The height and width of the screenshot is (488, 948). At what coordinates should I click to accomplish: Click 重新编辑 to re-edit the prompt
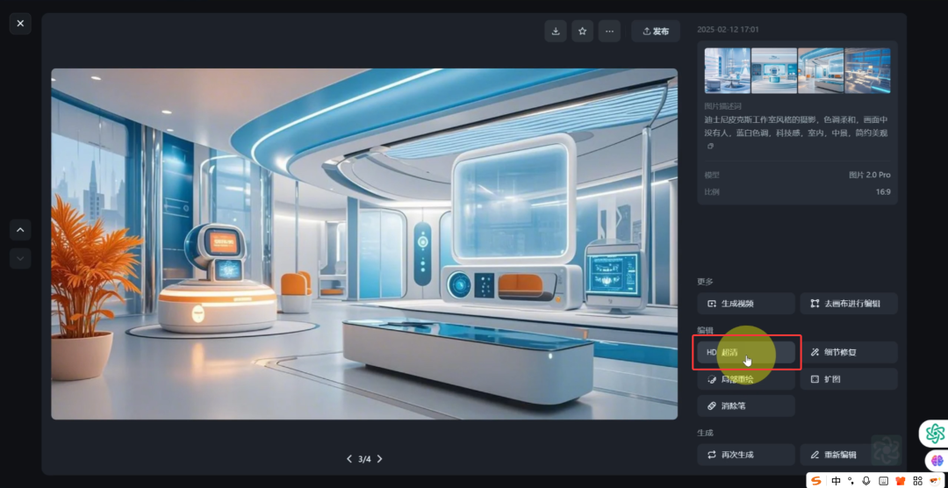(x=849, y=455)
